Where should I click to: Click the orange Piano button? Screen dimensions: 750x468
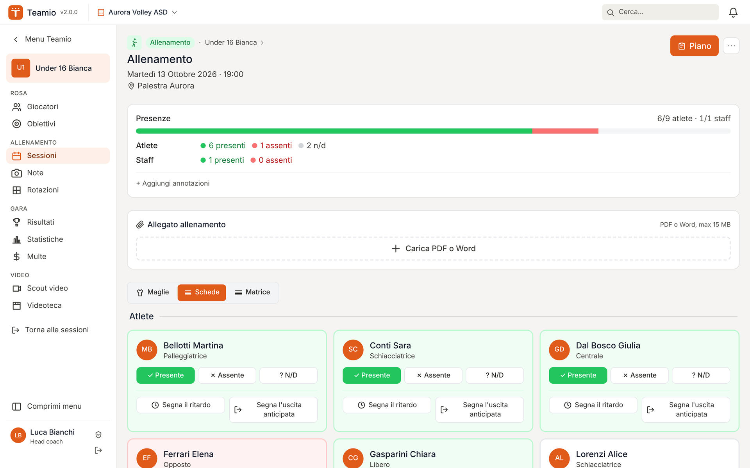tap(694, 46)
